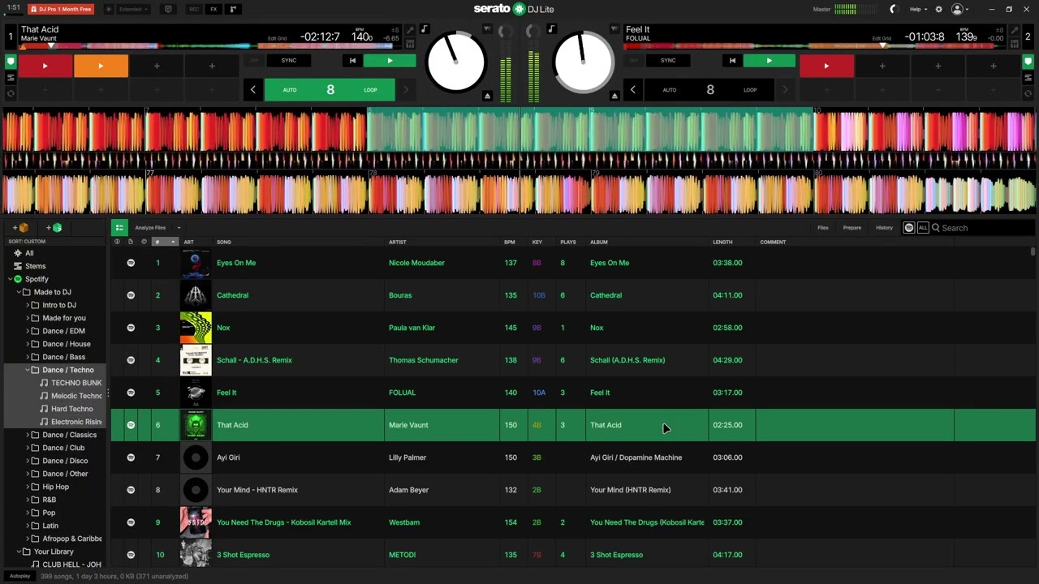Viewport: 1039px width, 584px height.
Task: Halve the loop length on deck 1
Action: coord(253,90)
